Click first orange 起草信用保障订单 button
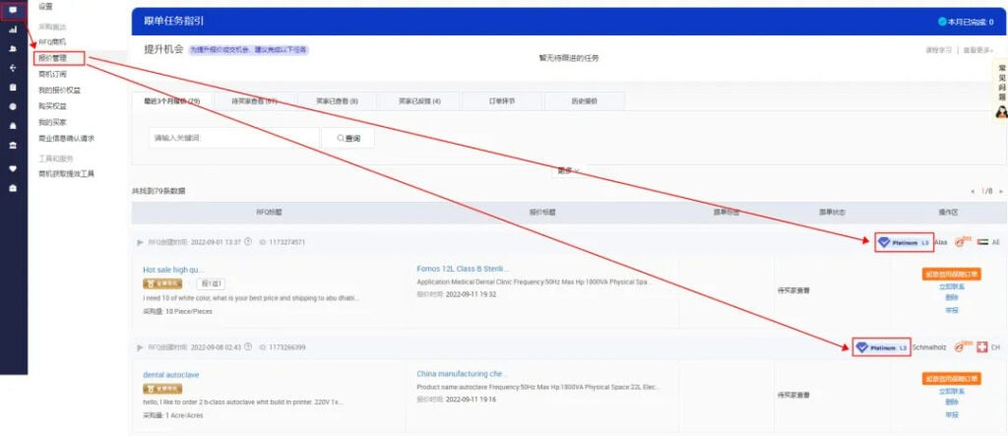Image resolution: width=1008 pixels, height=436 pixels. click(952, 273)
